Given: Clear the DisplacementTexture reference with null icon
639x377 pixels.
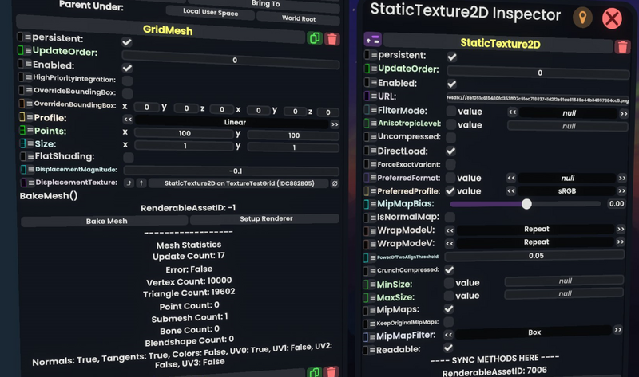Looking at the screenshot, I should tap(335, 183).
